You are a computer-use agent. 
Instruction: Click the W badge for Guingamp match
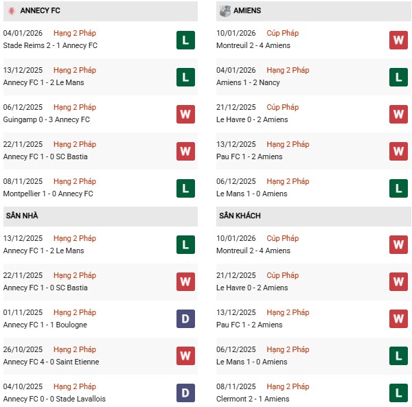pyautogui.click(x=185, y=114)
